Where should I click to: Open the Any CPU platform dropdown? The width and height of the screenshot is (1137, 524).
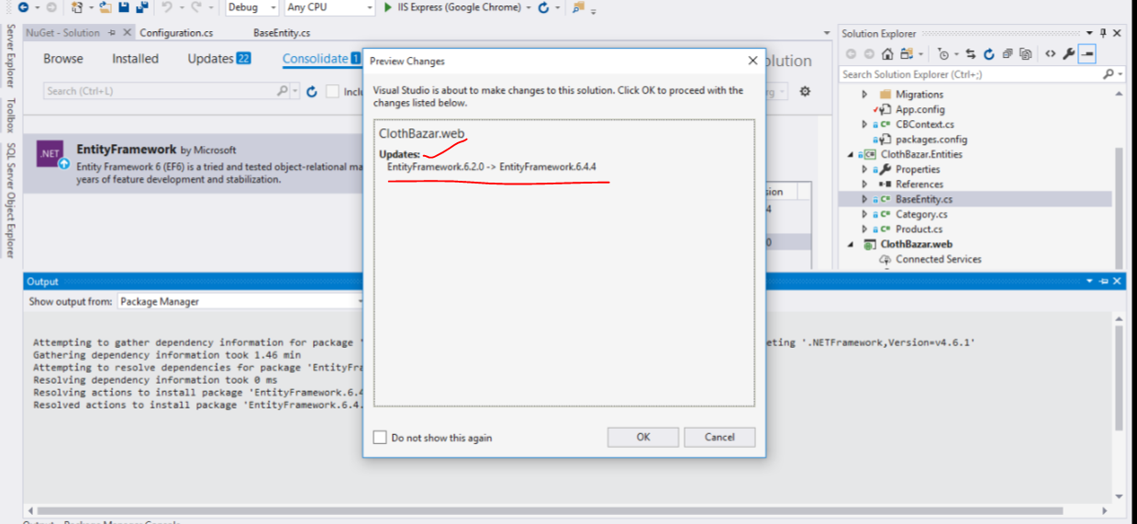click(370, 7)
